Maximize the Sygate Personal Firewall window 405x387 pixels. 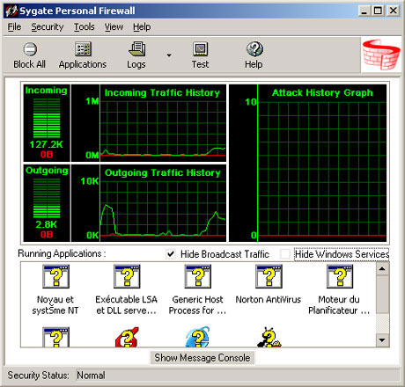(378, 11)
